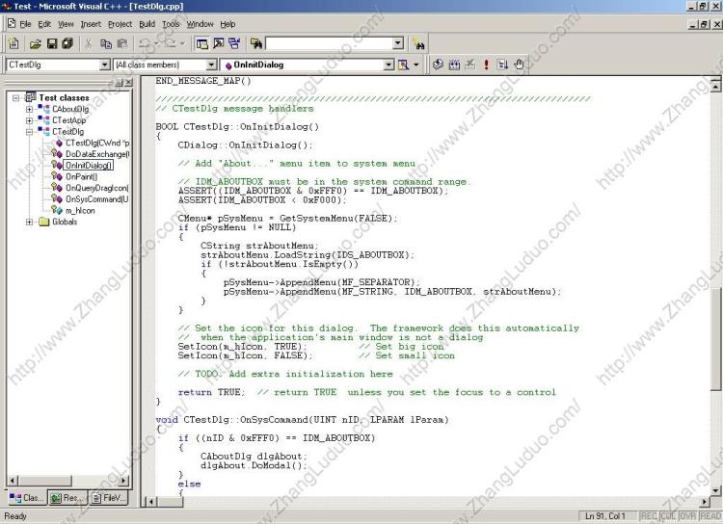Open the Insert menu
The image size is (723, 524).
point(91,24)
